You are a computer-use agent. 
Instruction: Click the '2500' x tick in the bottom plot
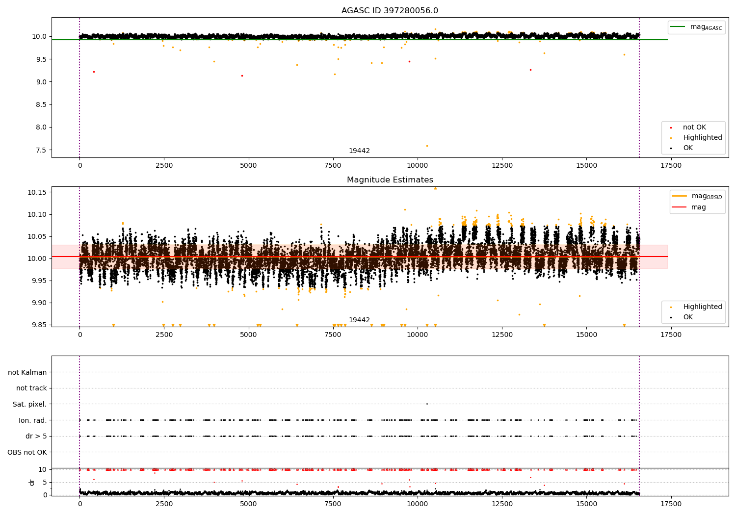(x=164, y=504)
